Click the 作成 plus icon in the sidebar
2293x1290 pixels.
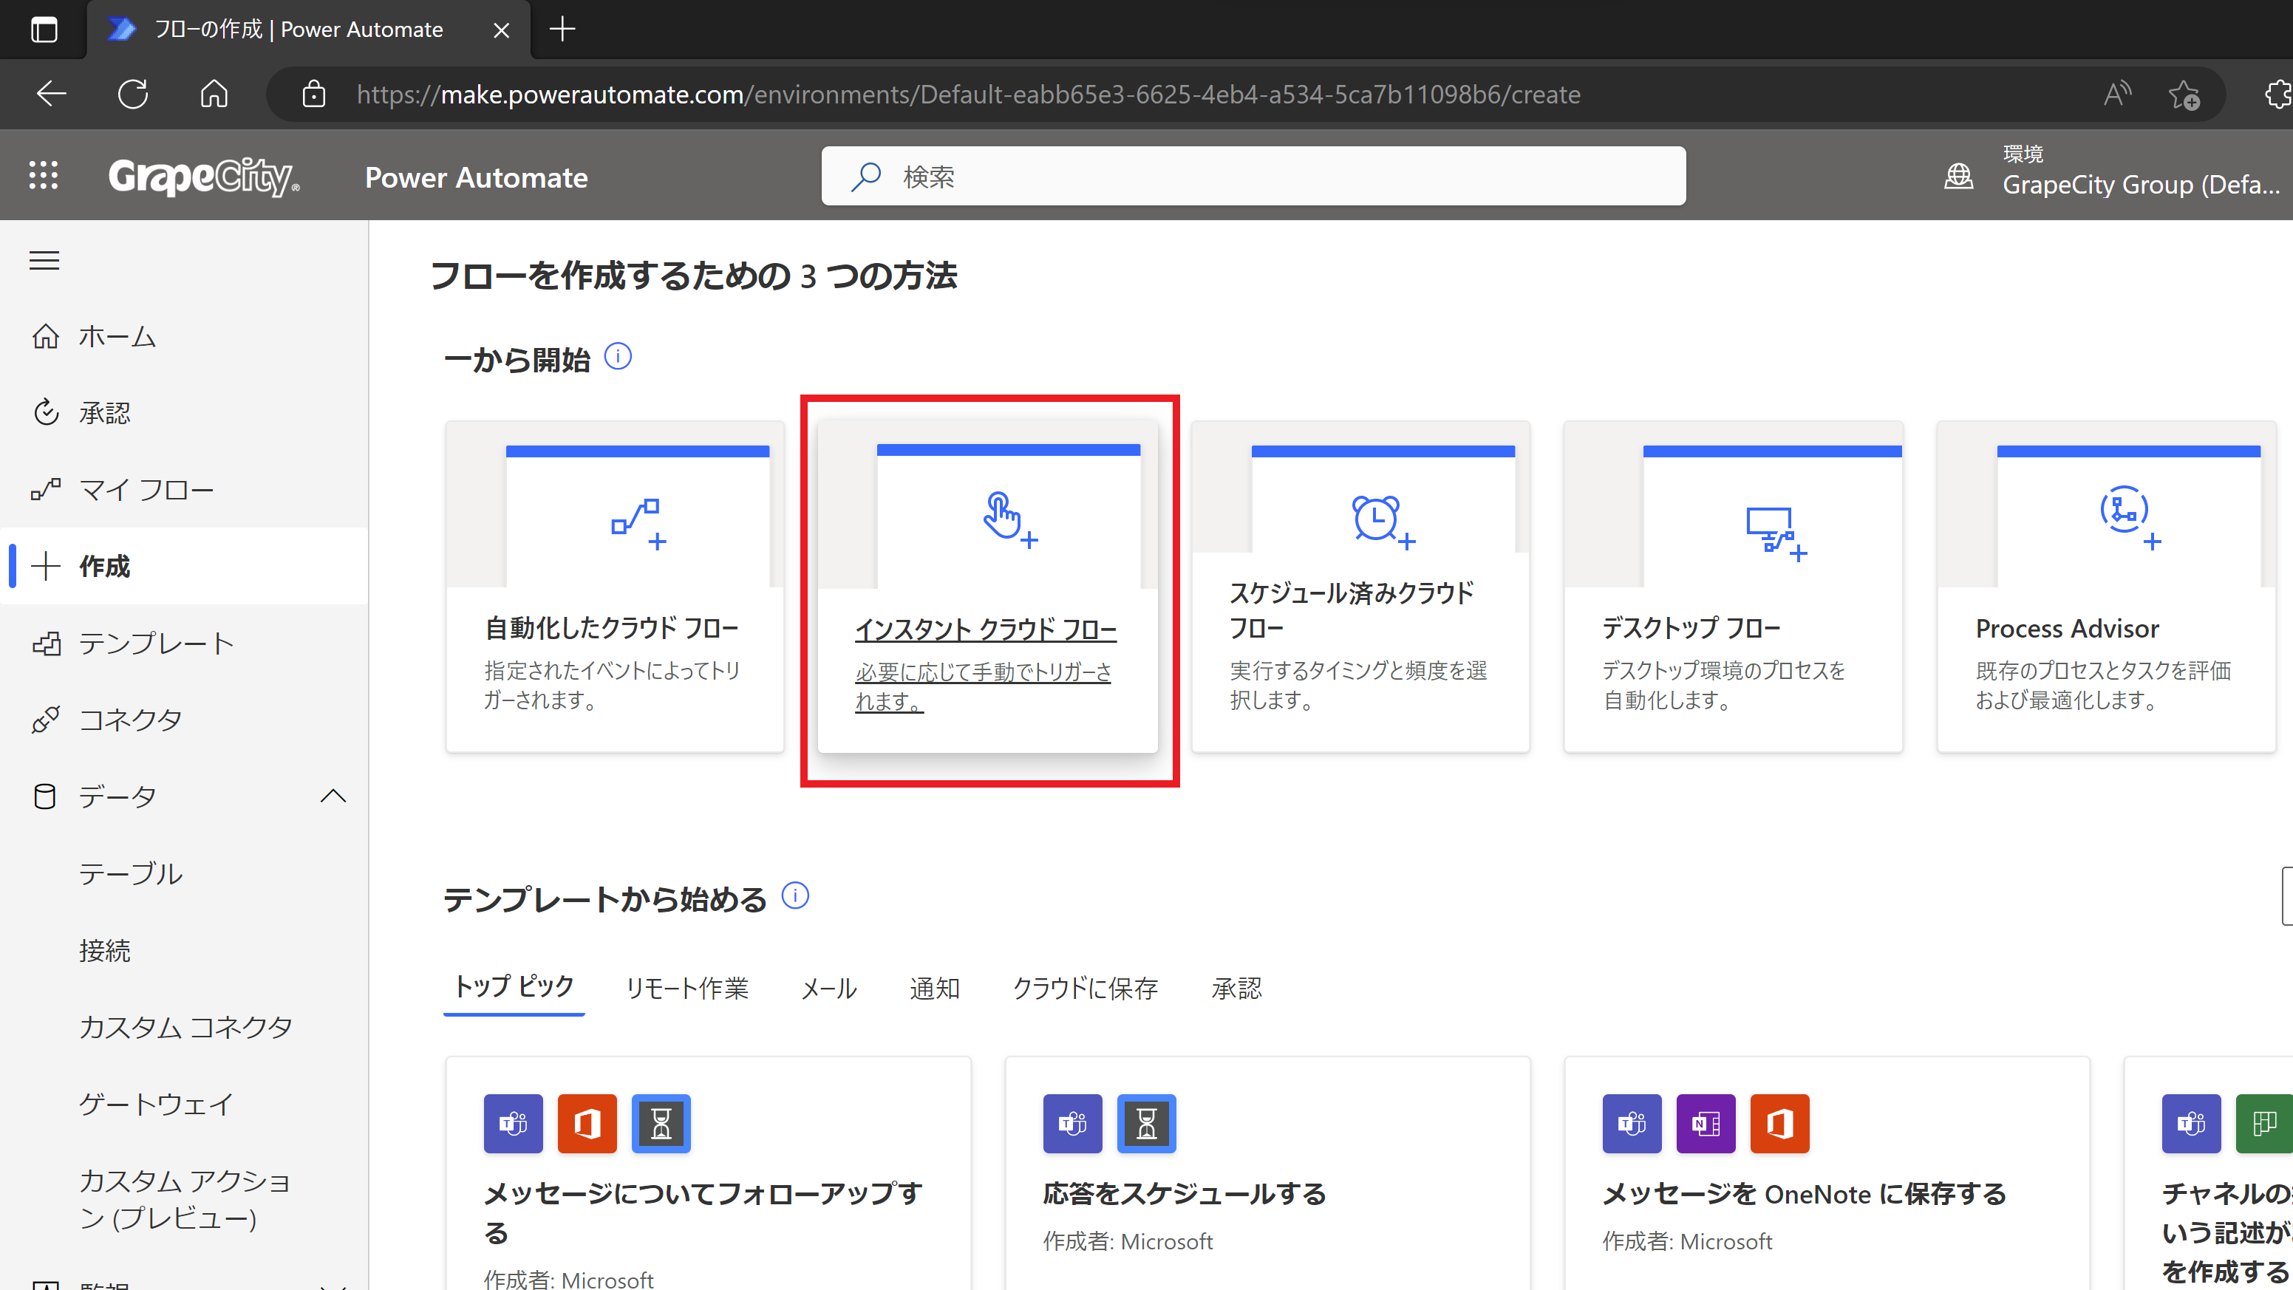pos(45,566)
